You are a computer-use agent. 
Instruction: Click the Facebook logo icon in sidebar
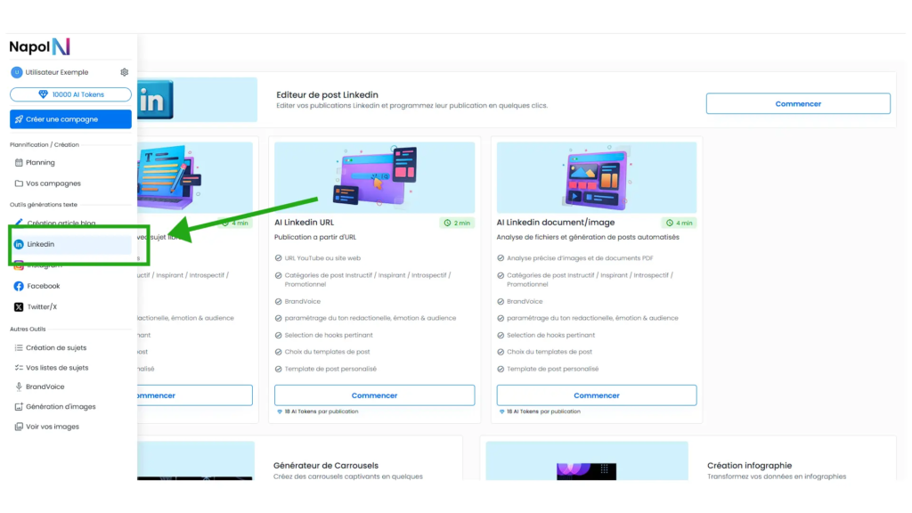click(19, 286)
